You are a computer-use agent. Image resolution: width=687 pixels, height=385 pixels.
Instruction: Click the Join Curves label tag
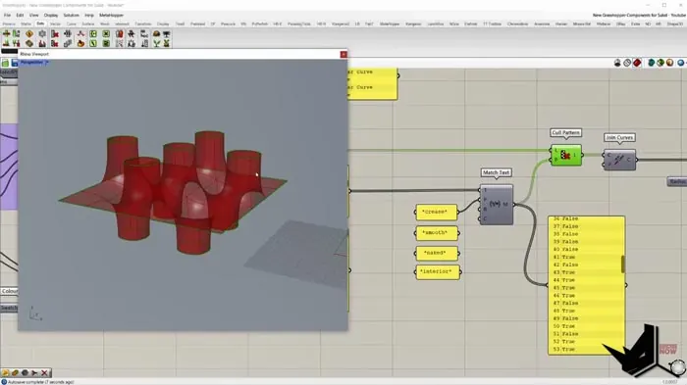coord(619,137)
